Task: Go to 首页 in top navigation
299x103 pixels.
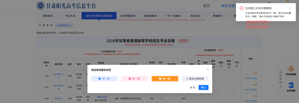Action: 207,6
